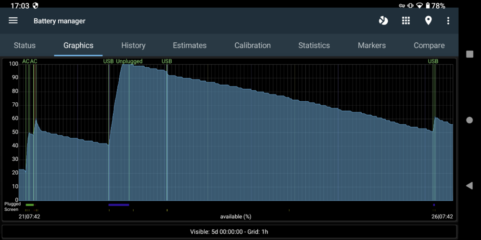Select the Graphics tab

78,45
